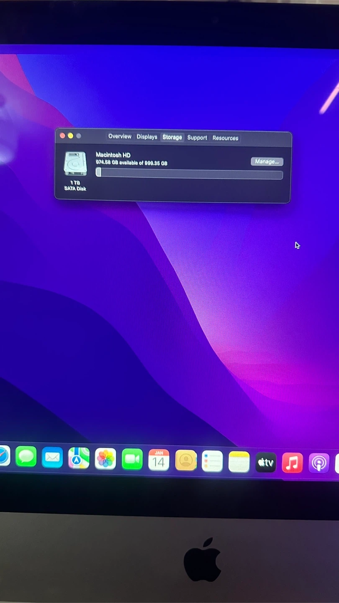
Task: Select the Displays tab
Action: pos(147,137)
